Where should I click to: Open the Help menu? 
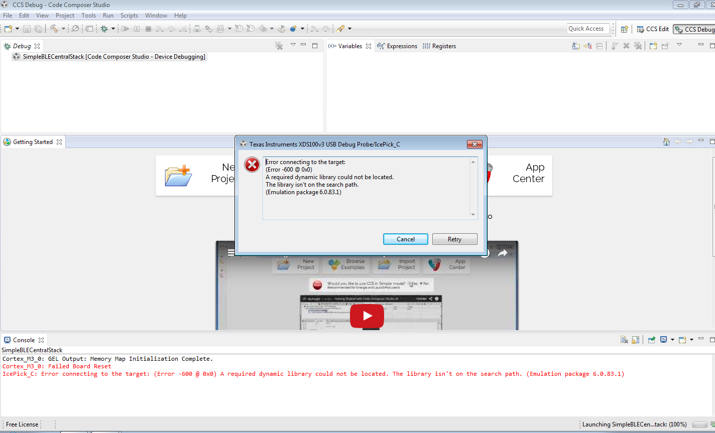click(x=180, y=16)
